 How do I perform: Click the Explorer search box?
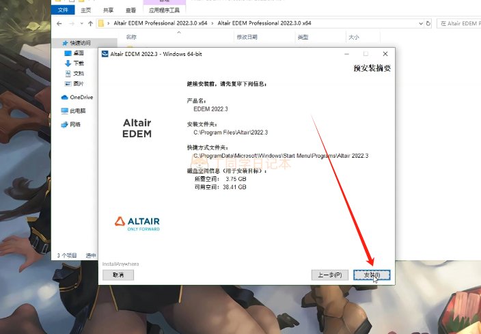click(459, 23)
